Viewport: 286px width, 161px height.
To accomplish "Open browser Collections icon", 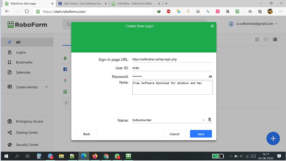I will [x=260, y=11].
